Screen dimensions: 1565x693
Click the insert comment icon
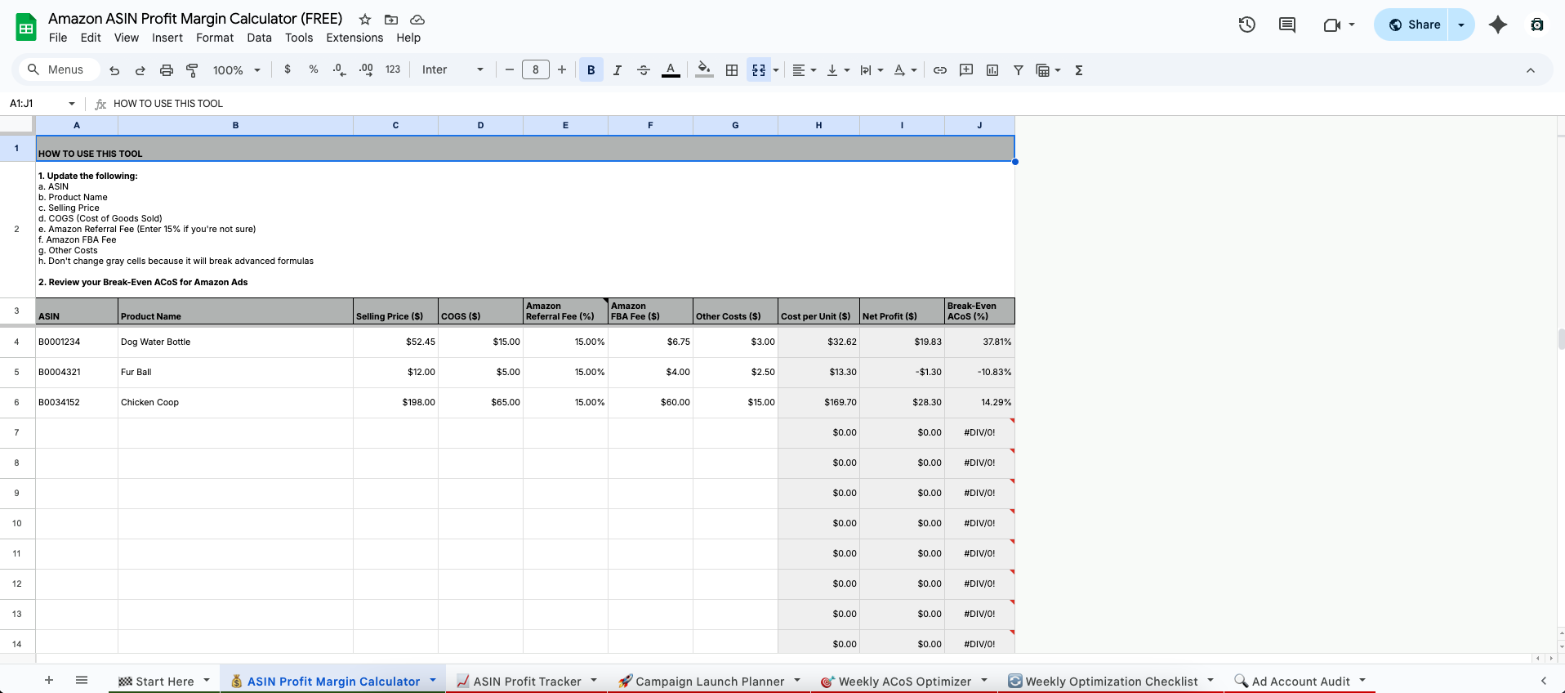(x=966, y=70)
